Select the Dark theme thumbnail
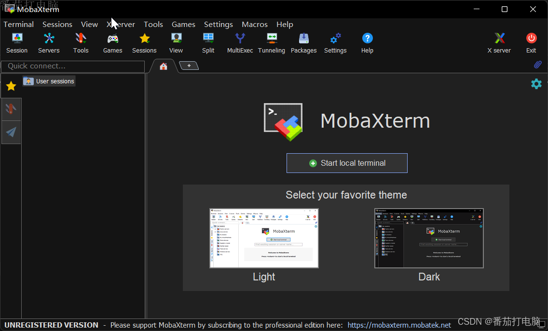 (429, 238)
